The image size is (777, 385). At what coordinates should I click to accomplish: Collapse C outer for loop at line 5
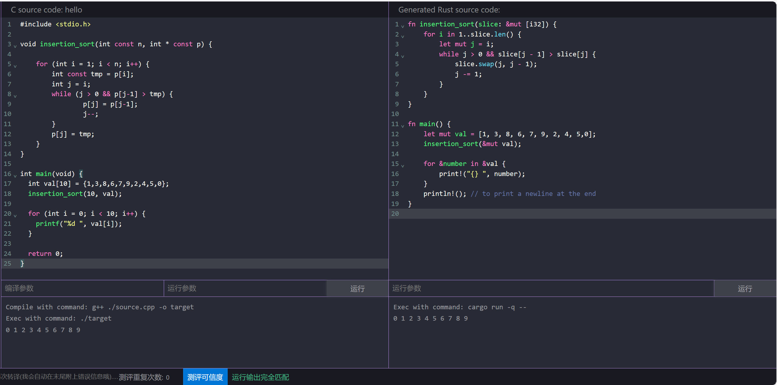tap(15, 66)
